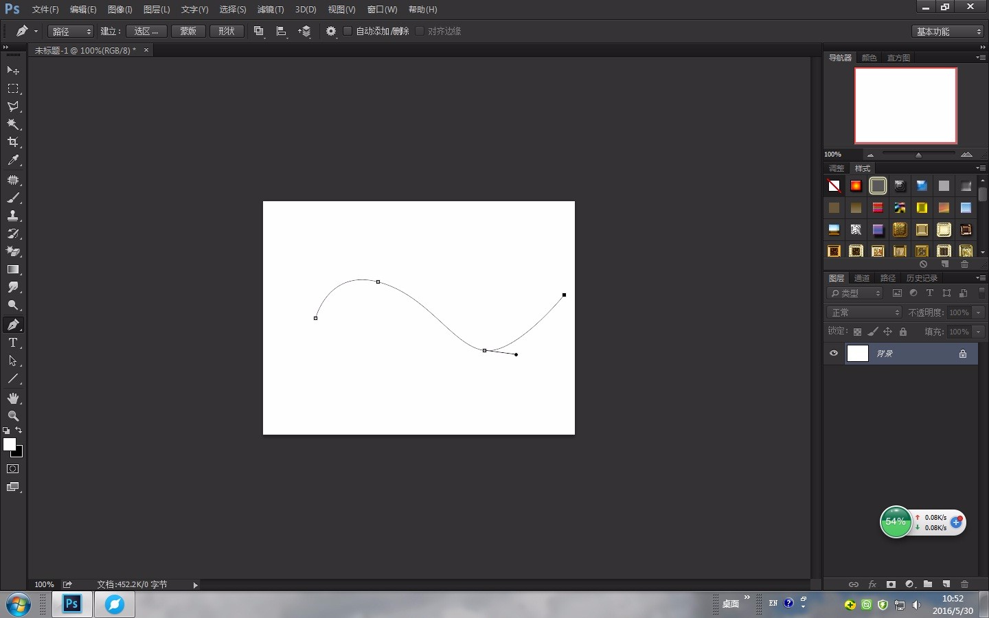Image resolution: width=989 pixels, height=618 pixels.
Task: Open the File menu
Action: point(45,10)
